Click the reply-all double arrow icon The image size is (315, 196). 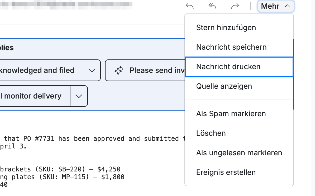(212, 6)
